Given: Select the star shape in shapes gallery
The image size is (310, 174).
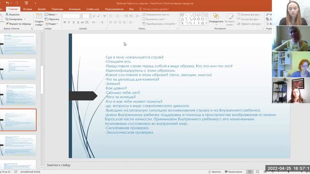Looking at the screenshot, I should click(202, 23).
